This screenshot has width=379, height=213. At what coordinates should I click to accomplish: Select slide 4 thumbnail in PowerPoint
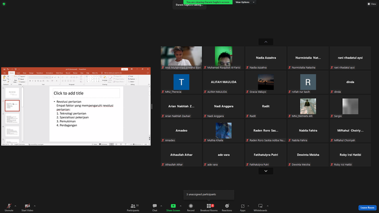tap(12, 131)
